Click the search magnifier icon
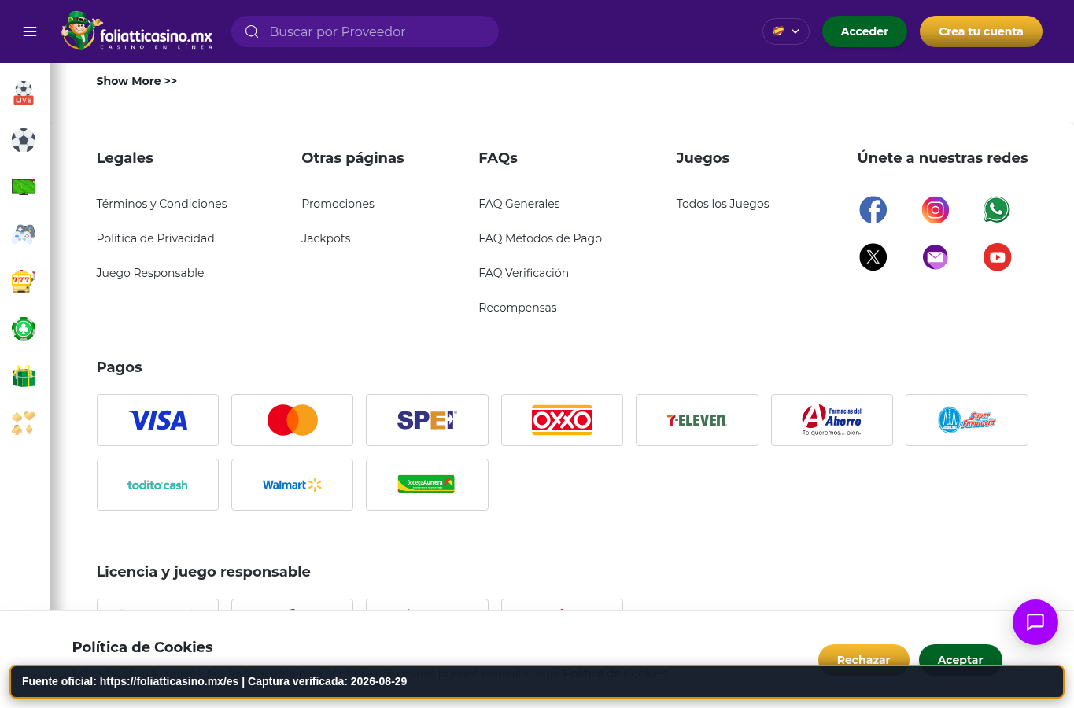This screenshot has width=1074, height=708. coord(252,31)
